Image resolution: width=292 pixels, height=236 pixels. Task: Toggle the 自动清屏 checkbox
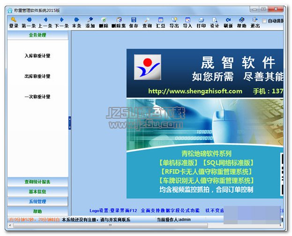click(x=264, y=21)
